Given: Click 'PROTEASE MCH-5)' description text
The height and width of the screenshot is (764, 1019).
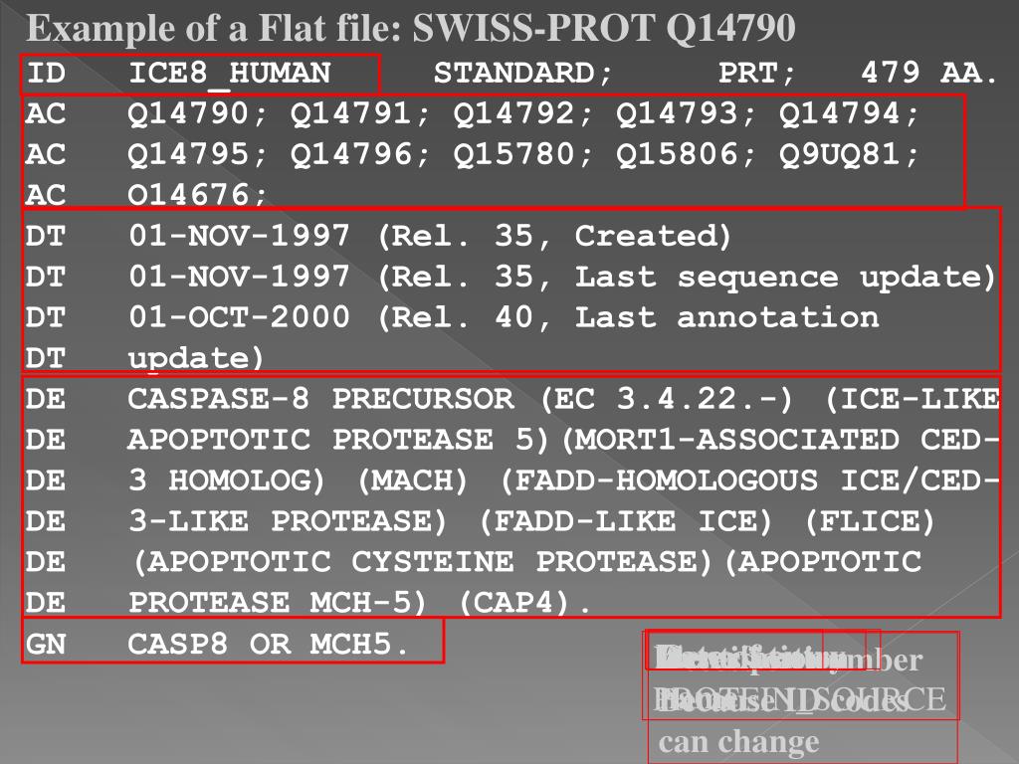Looking at the screenshot, I should click(x=278, y=603).
